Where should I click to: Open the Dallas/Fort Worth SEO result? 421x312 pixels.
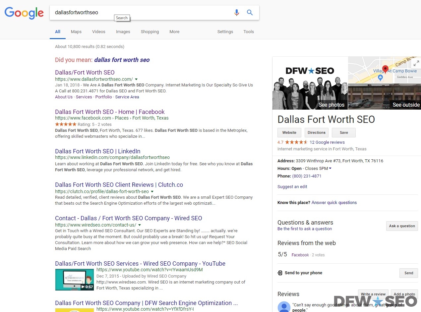(x=85, y=73)
